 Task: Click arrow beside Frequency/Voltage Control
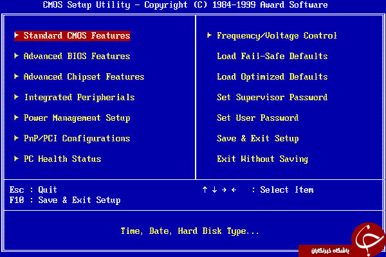point(209,35)
